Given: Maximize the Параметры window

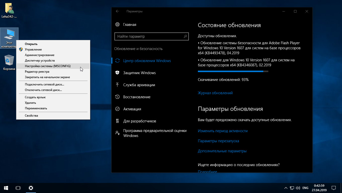Looking at the screenshot, I should 295,11.
